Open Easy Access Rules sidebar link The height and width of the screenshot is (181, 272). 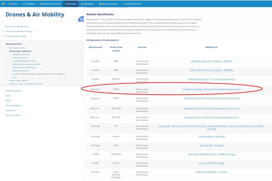(13, 115)
